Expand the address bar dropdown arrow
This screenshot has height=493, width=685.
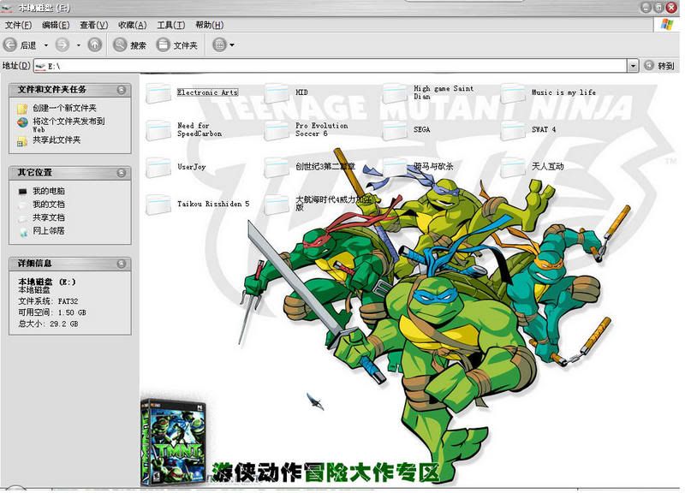pyautogui.click(x=633, y=65)
